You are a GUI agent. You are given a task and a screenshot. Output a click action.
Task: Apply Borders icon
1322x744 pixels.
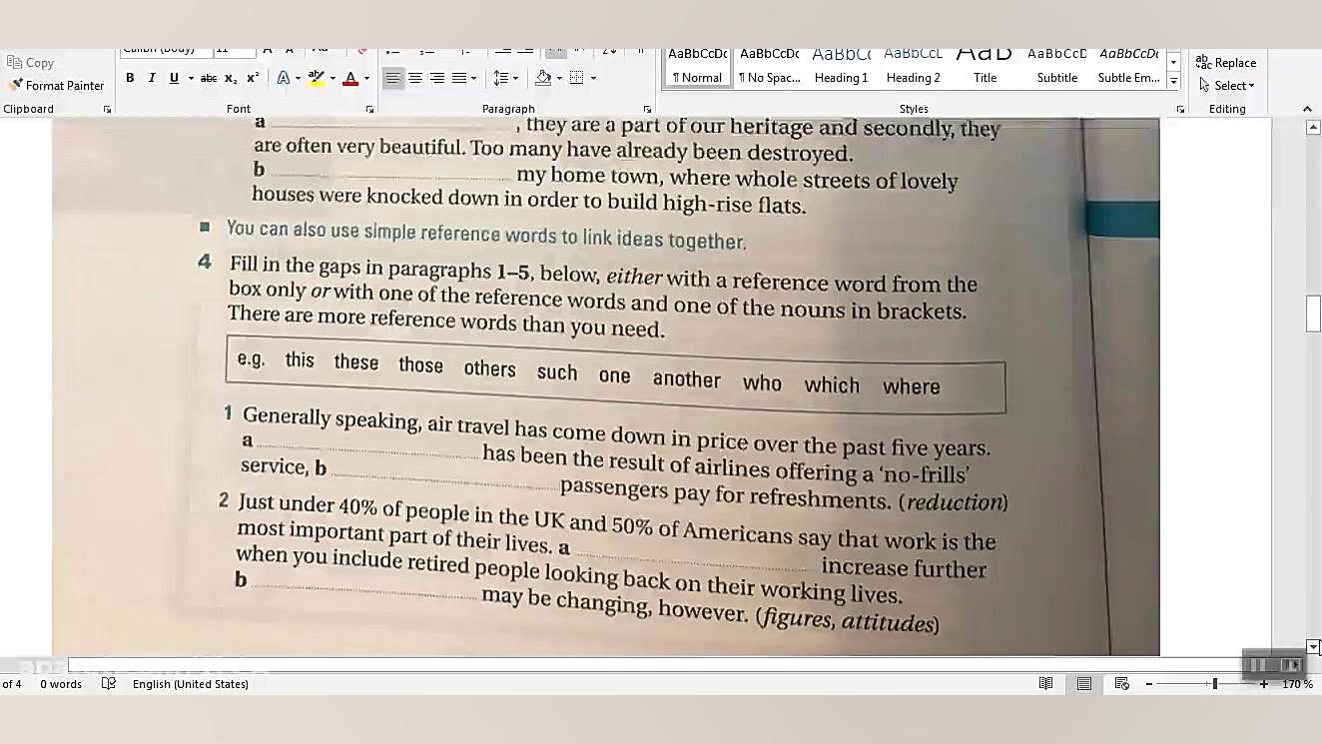pos(577,78)
